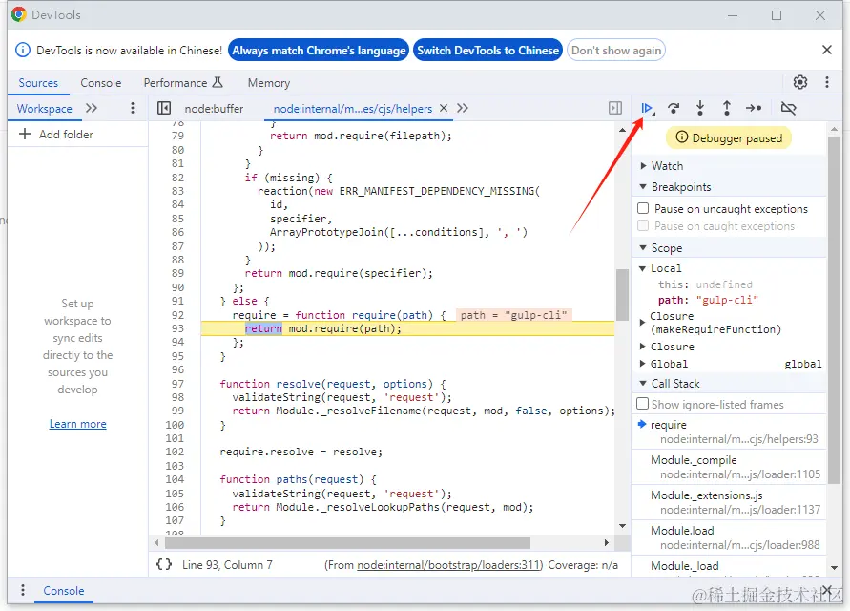Enable Pause on uncaught exceptions
The height and width of the screenshot is (611, 850).
point(643,208)
